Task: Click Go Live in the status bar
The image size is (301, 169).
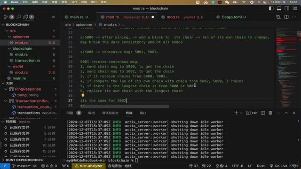Action: click(278, 166)
